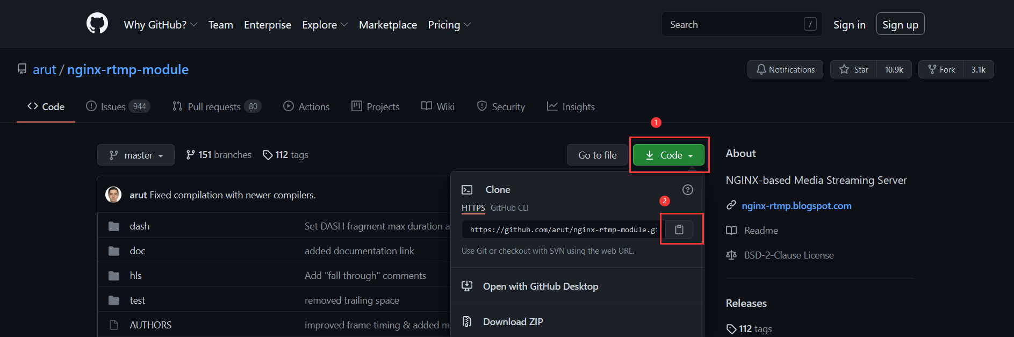This screenshot has height=337, width=1014.
Task: Open the arut owner link
Action: 44,69
